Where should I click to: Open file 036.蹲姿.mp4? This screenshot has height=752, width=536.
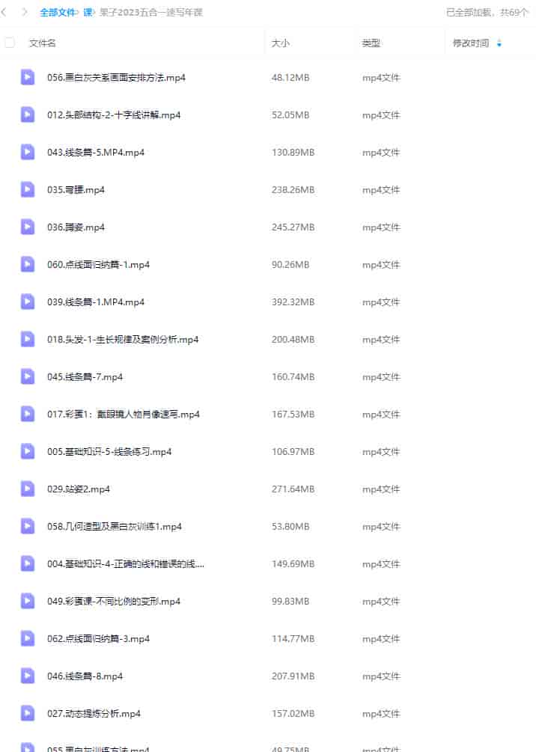point(76,227)
